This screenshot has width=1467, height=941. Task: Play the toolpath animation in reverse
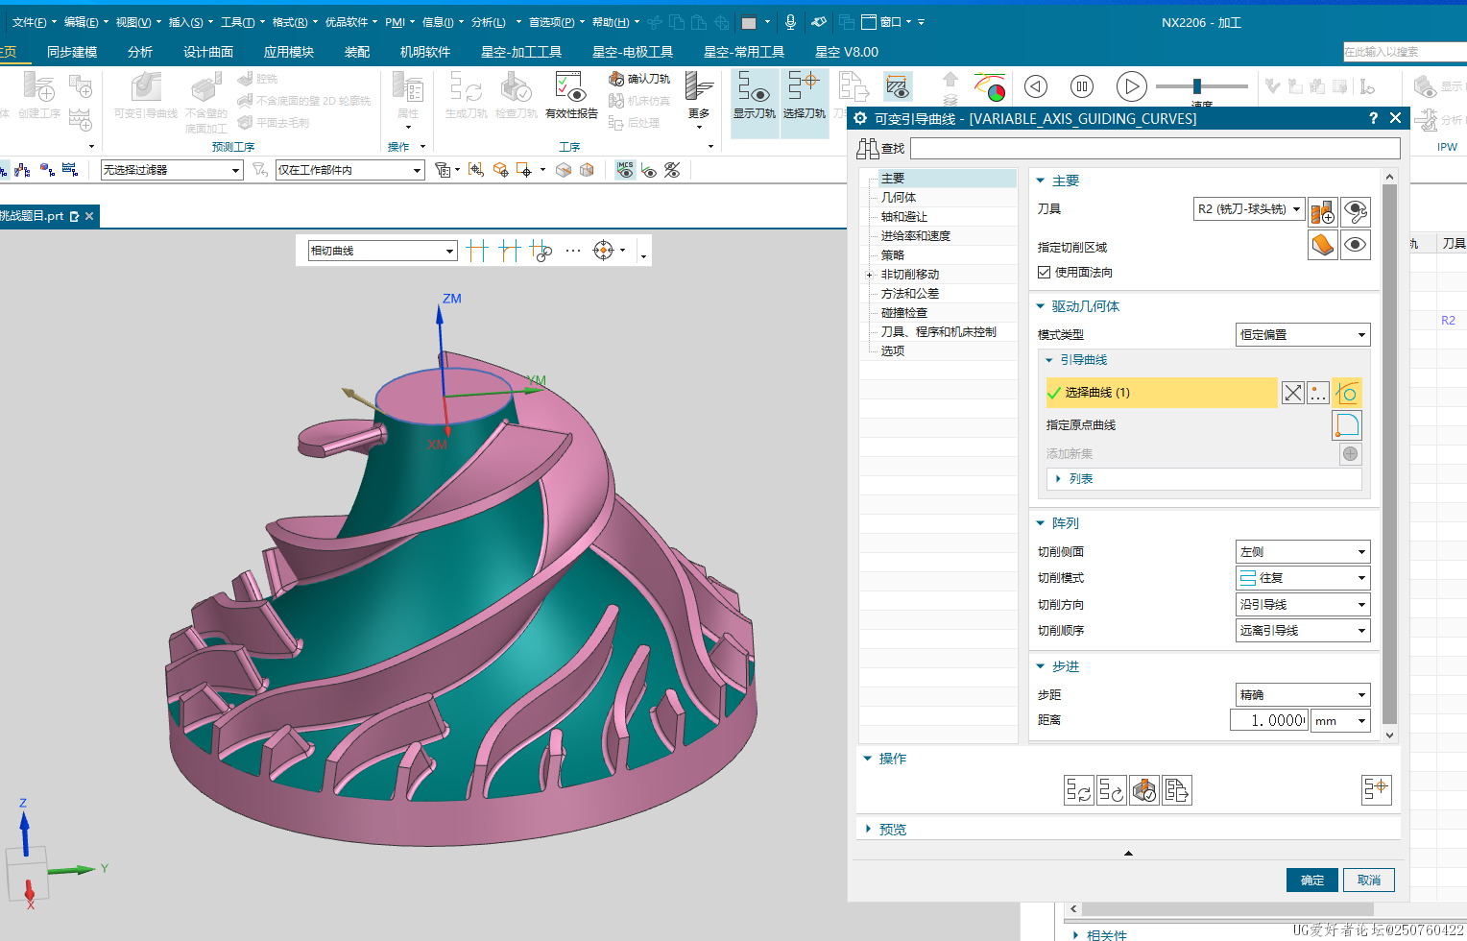1036,86
